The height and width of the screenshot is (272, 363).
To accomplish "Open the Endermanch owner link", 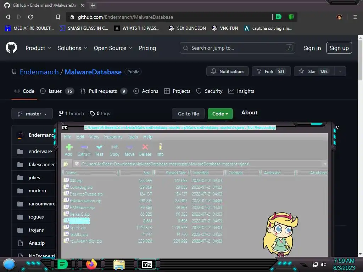I will (x=39, y=72).
